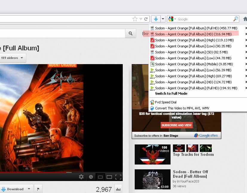Click the San Diego offers location link
Image resolution: width=247 pixels, height=193 pixels.
(171, 136)
